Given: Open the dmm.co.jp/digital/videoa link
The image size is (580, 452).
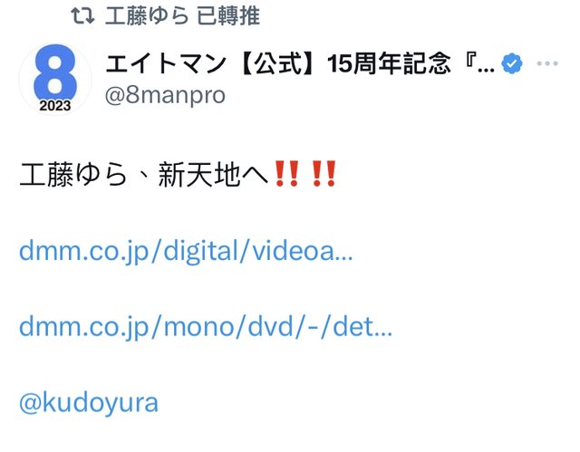Looking at the screenshot, I should coord(186,252).
